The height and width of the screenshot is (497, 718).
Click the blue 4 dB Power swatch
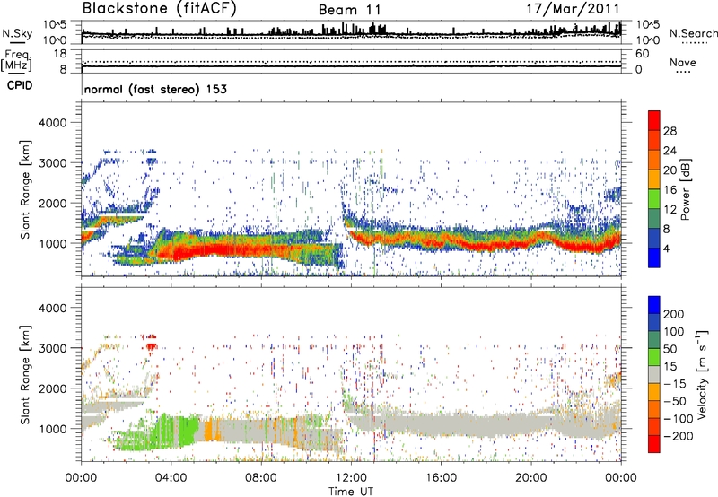click(x=654, y=258)
